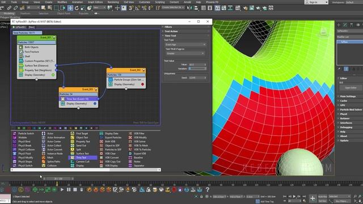Select the Notes operator
Image resolution: width=363 pixels, height=204 pixels.
[134, 161]
